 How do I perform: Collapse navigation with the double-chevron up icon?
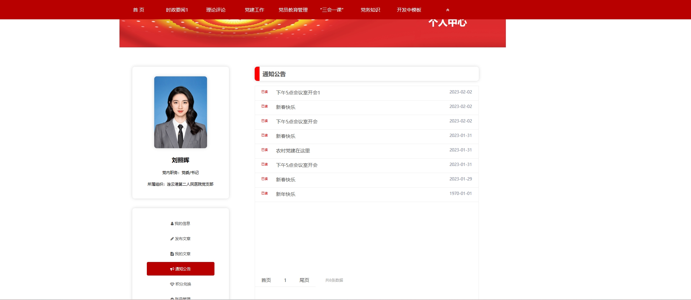[448, 10]
